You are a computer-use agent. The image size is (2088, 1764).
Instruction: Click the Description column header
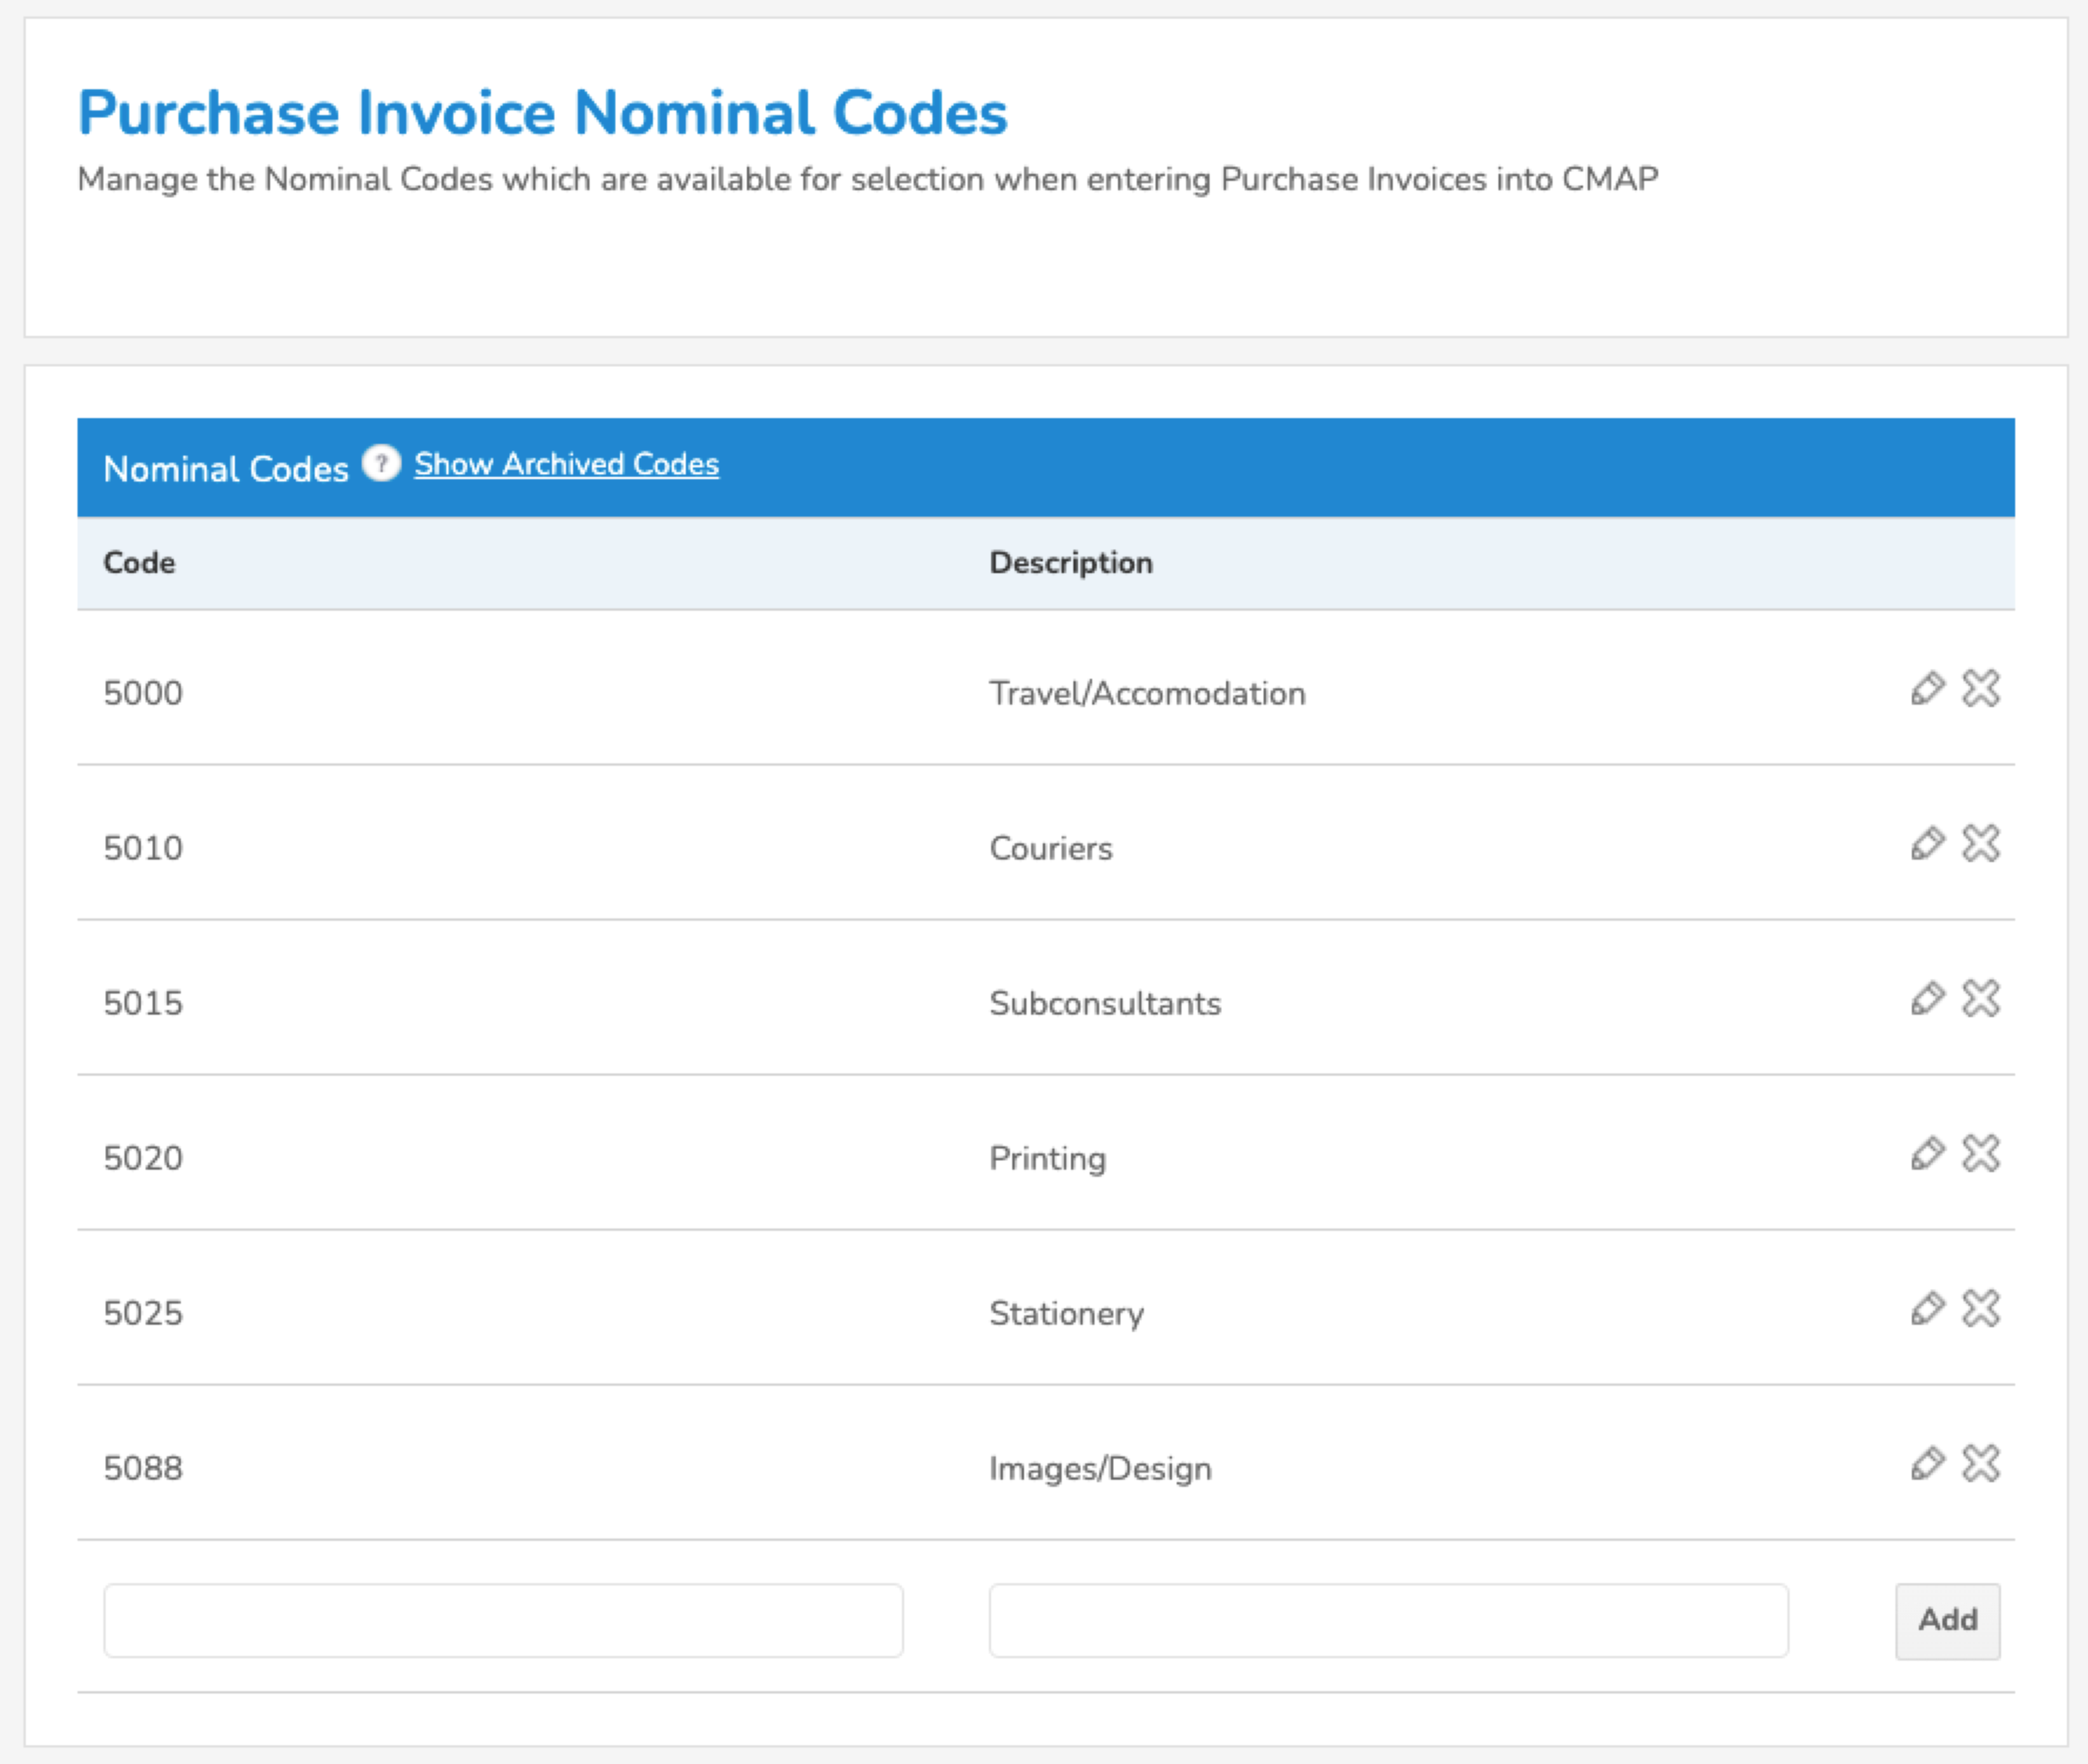click(x=1070, y=563)
